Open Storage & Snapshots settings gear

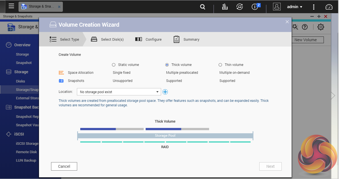(320, 27)
